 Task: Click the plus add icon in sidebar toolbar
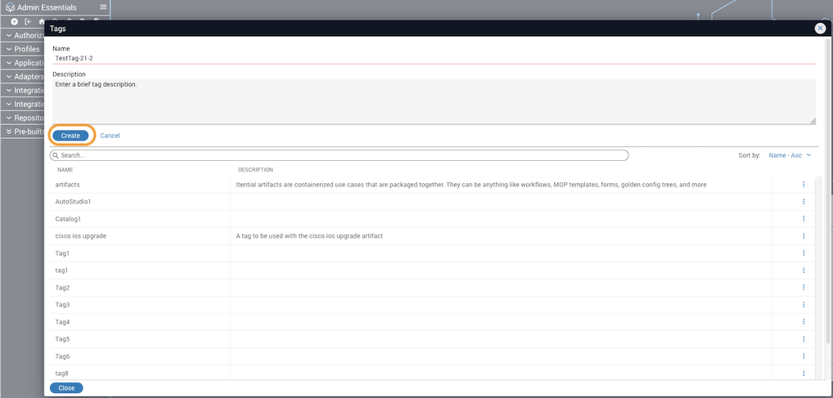pyautogui.click(x=15, y=22)
